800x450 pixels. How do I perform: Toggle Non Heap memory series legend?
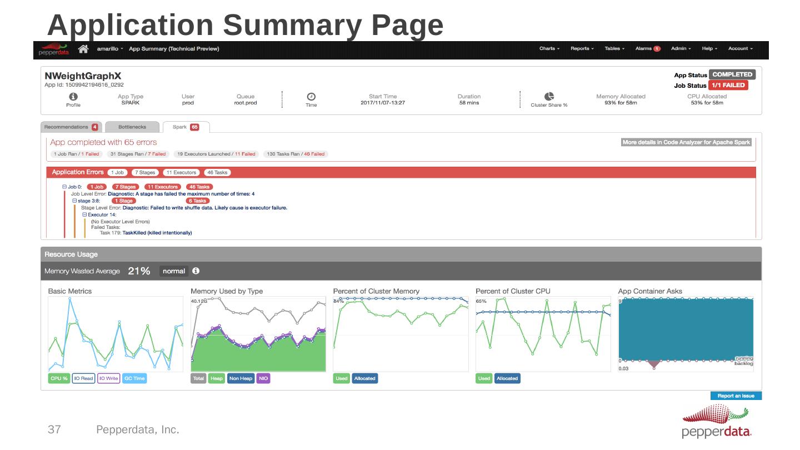[x=241, y=378]
